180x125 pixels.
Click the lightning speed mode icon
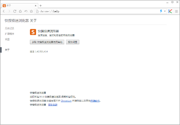tap(161, 11)
